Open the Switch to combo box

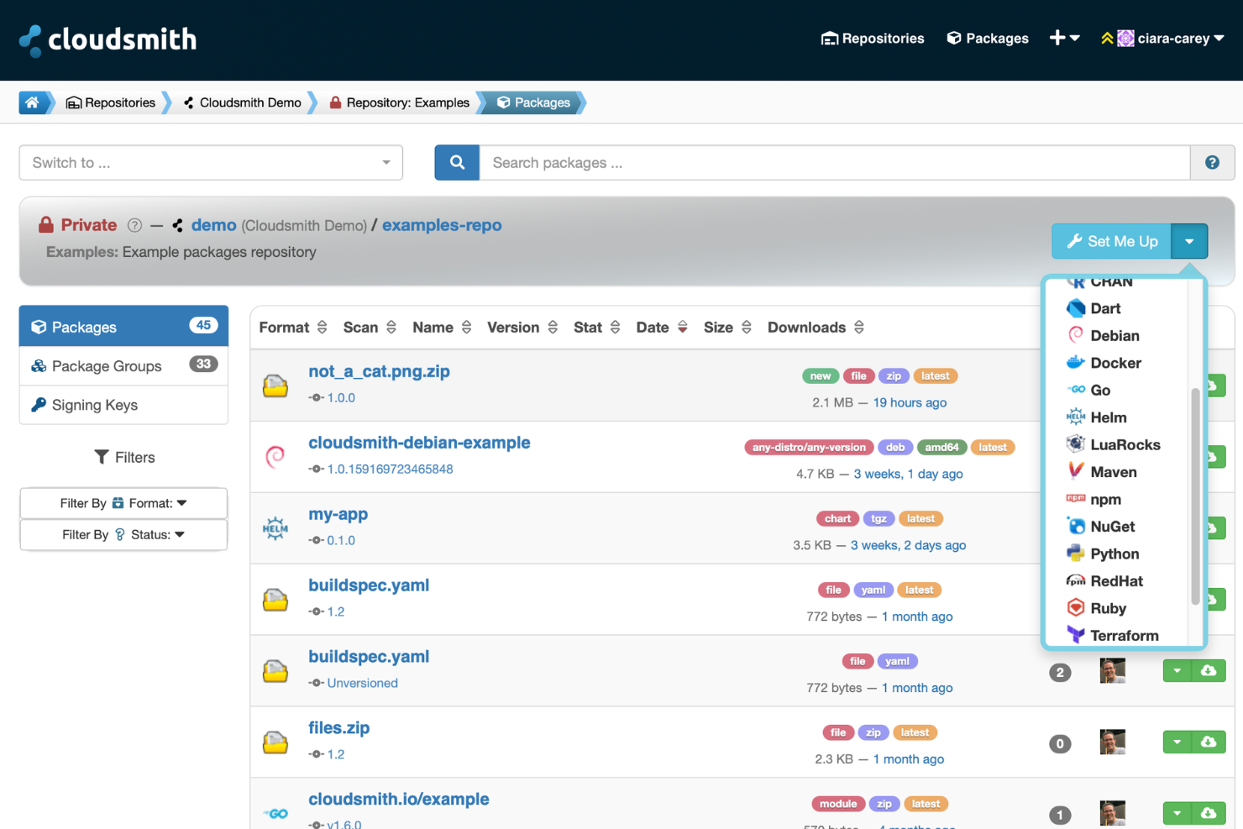coord(211,163)
